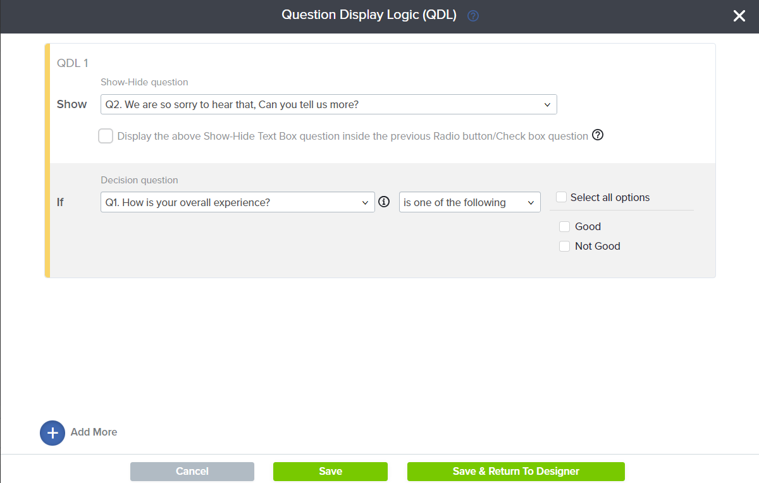The height and width of the screenshot is (483, 759).
Task: Click the Question Display Logic (QDL) title text
Action: pyautogui.click(x=369, y=15)
